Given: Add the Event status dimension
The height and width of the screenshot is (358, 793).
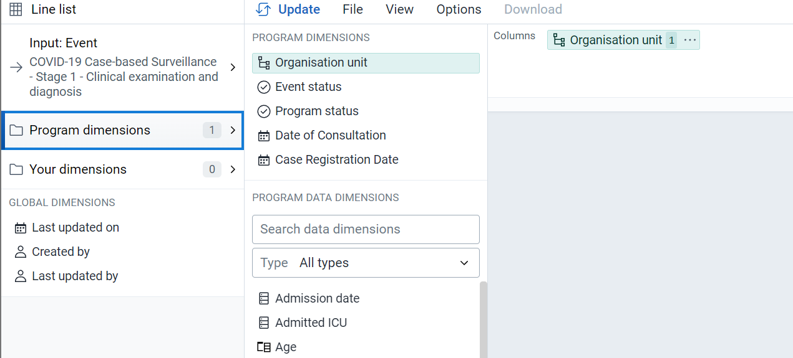Looking at the screenshot, I should coord(366,87).
